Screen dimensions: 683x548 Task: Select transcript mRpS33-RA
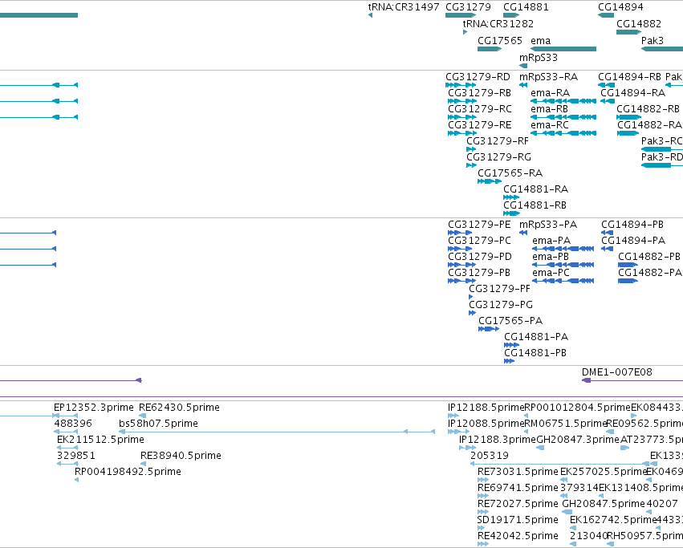pos(548,77)
